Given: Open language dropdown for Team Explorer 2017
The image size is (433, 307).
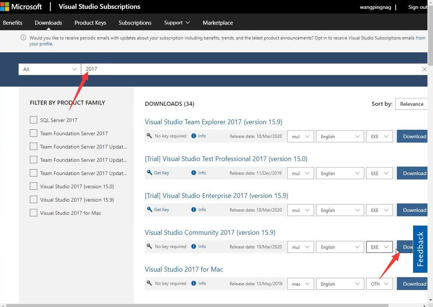Looking at the screenshot, I should (x=340, y=136).
